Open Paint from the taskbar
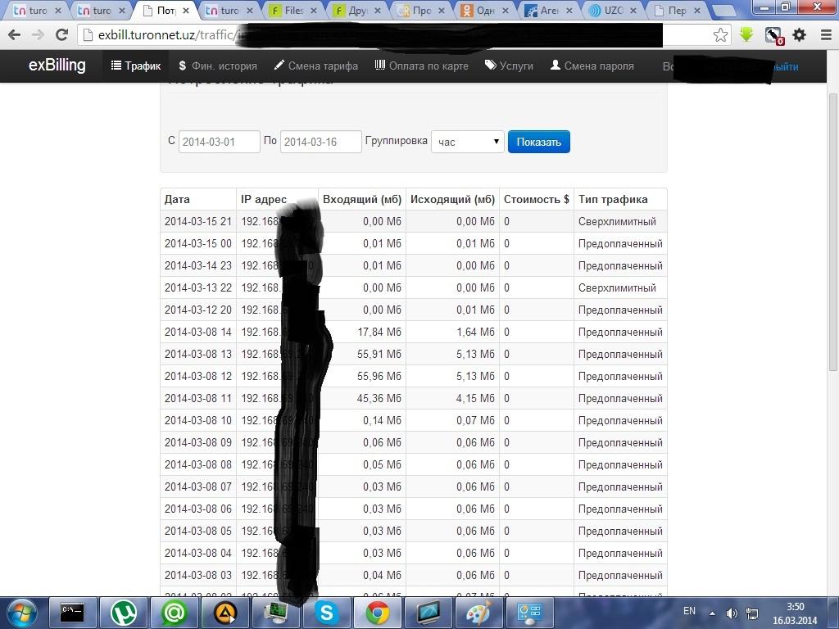Viewport: 839px width, 629px height. click(x=478, y=613)
